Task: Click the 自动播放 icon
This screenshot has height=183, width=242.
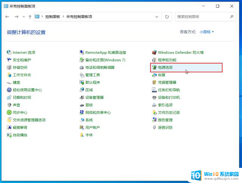Action: [x=9, y=135]
